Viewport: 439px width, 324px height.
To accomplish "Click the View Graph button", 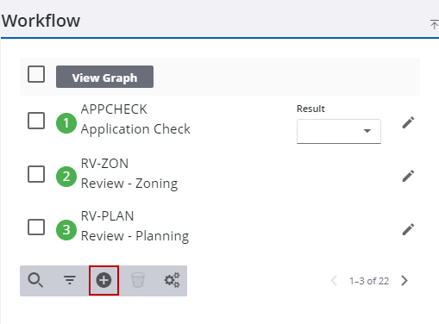I will (x=104, y=77).
